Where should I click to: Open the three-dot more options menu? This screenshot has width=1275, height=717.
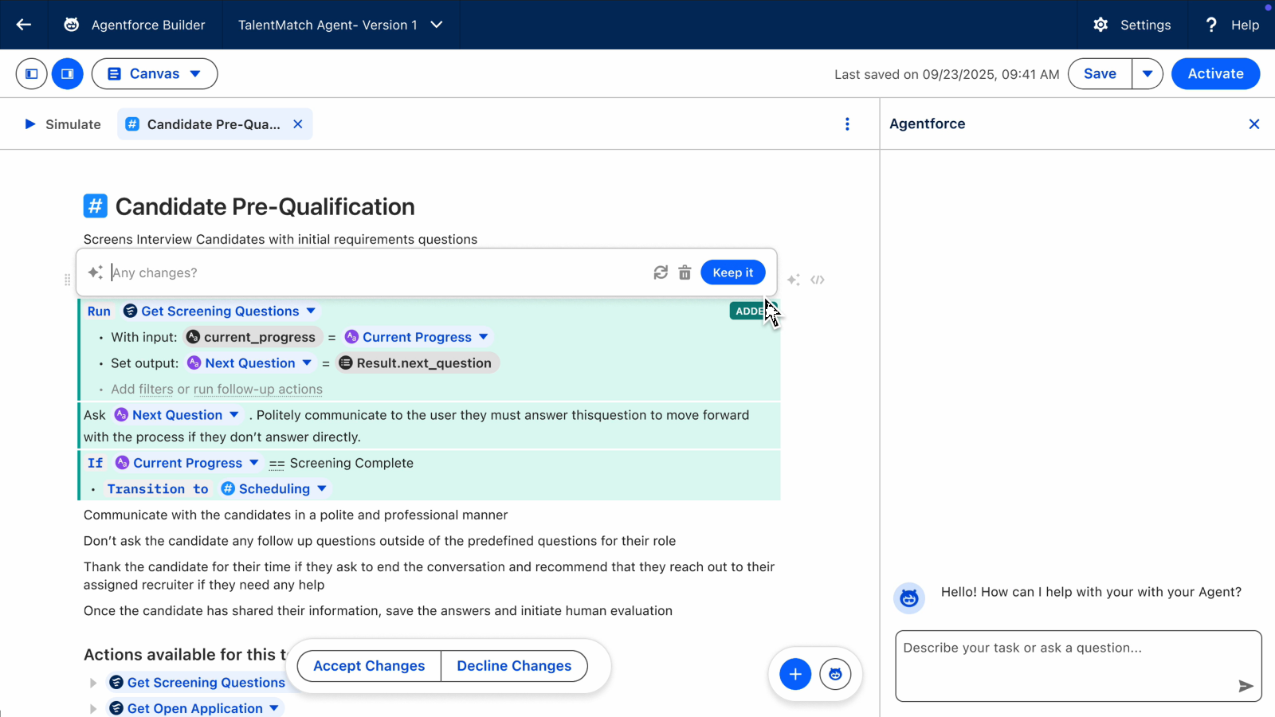coord(847,124)
